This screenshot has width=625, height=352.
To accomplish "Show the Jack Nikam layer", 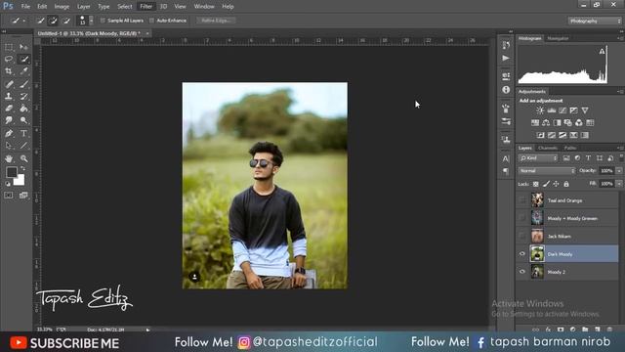I will 522,236.
